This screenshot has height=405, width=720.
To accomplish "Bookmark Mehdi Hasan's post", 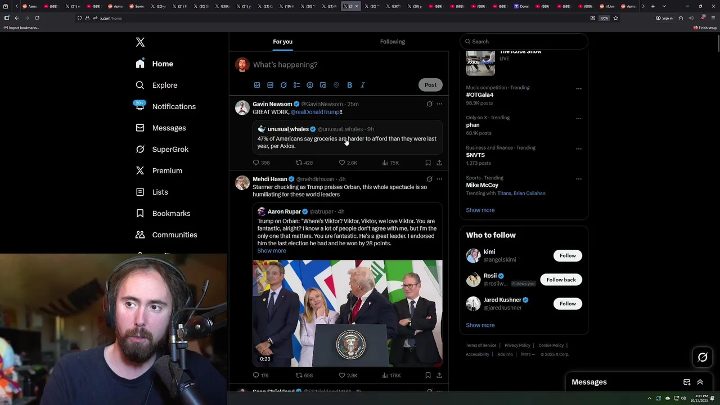I will 428,375.
